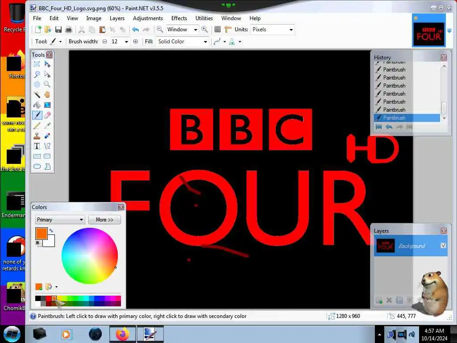Click the white secondary color swatch

(x=51, y=242)
